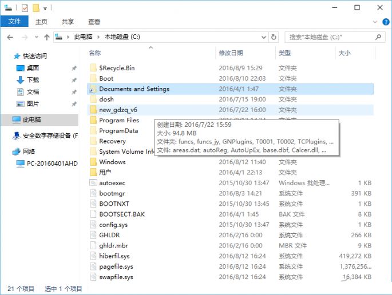The image size is (392, 295).
Task: Click the help question mark icon
Action: 385,22
